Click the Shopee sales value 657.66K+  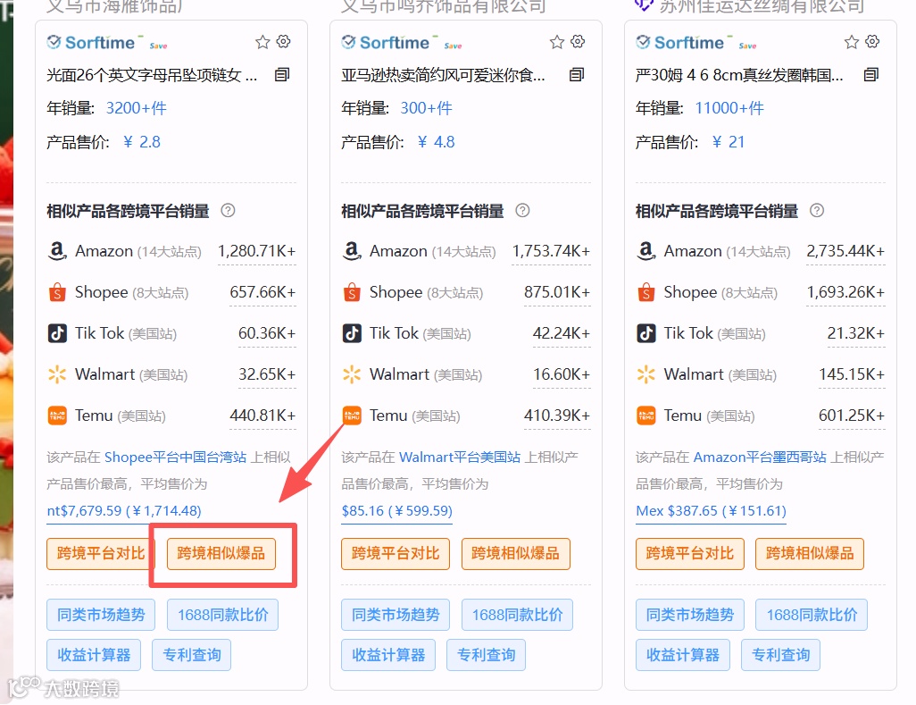click(262, 292)
